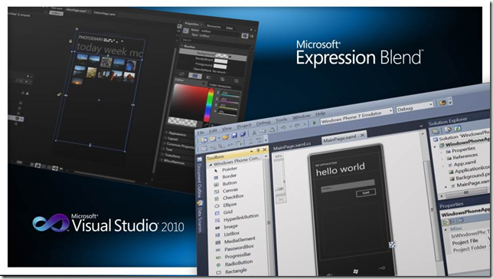
Task: Open the target device dropdown Windows Phone 7 Emulator
Action: pos(357,117)
